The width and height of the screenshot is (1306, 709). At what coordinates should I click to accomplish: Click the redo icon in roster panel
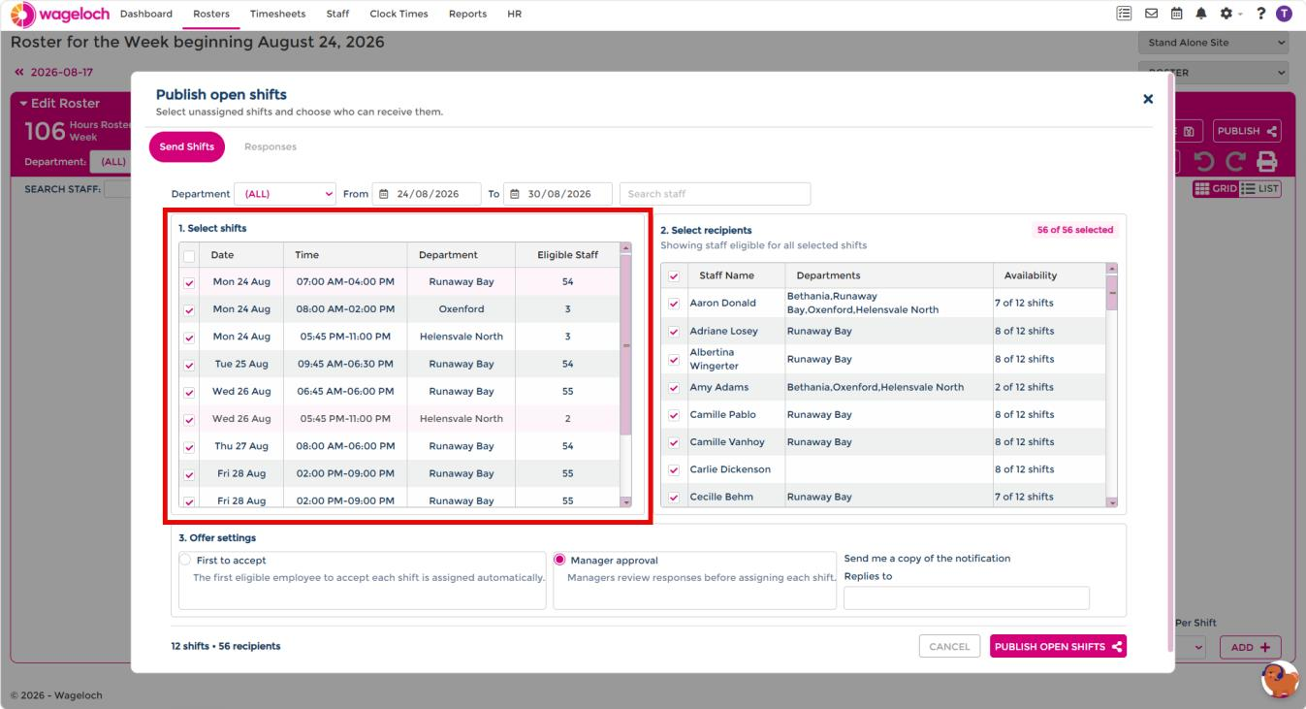pyautogui.click(x=1235, y=162)
